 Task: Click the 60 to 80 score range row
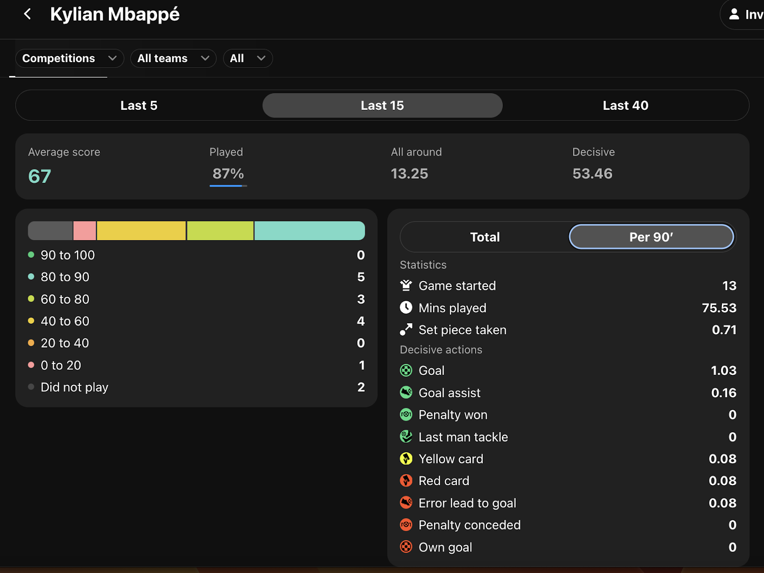(196, 299)
